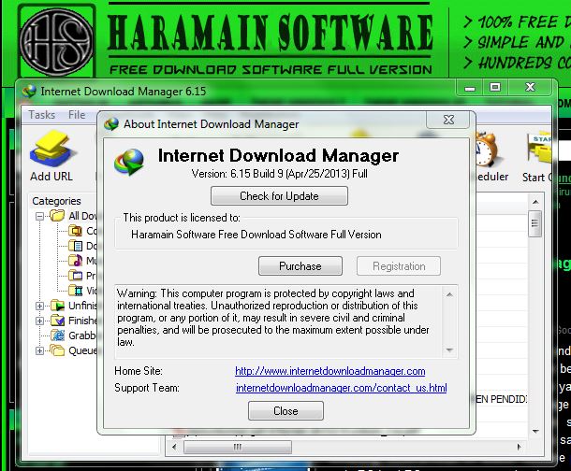Select the Queues folder icon

point(57,350)
